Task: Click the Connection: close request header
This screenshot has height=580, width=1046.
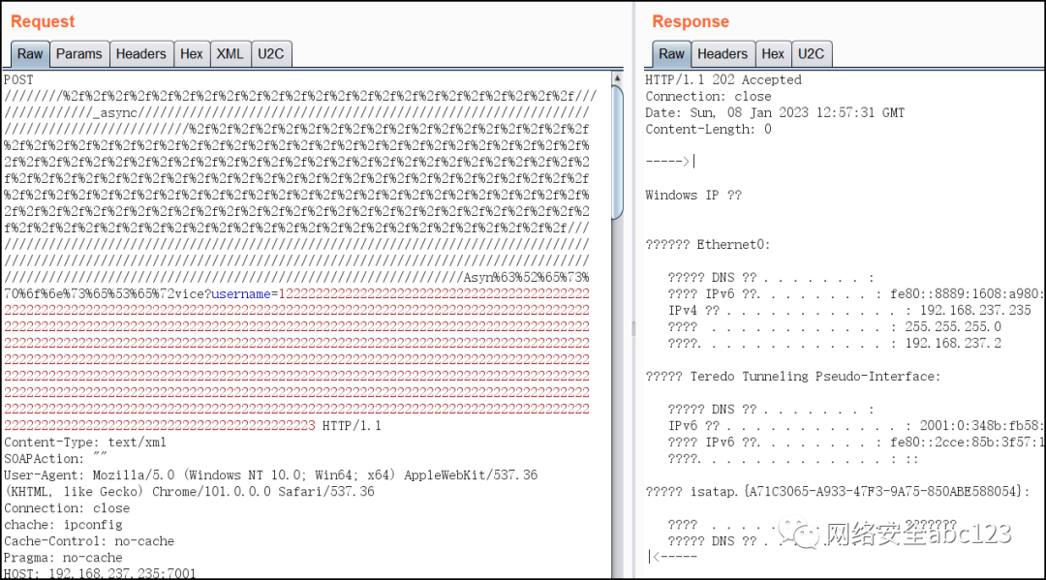Action: pos(67,508)
